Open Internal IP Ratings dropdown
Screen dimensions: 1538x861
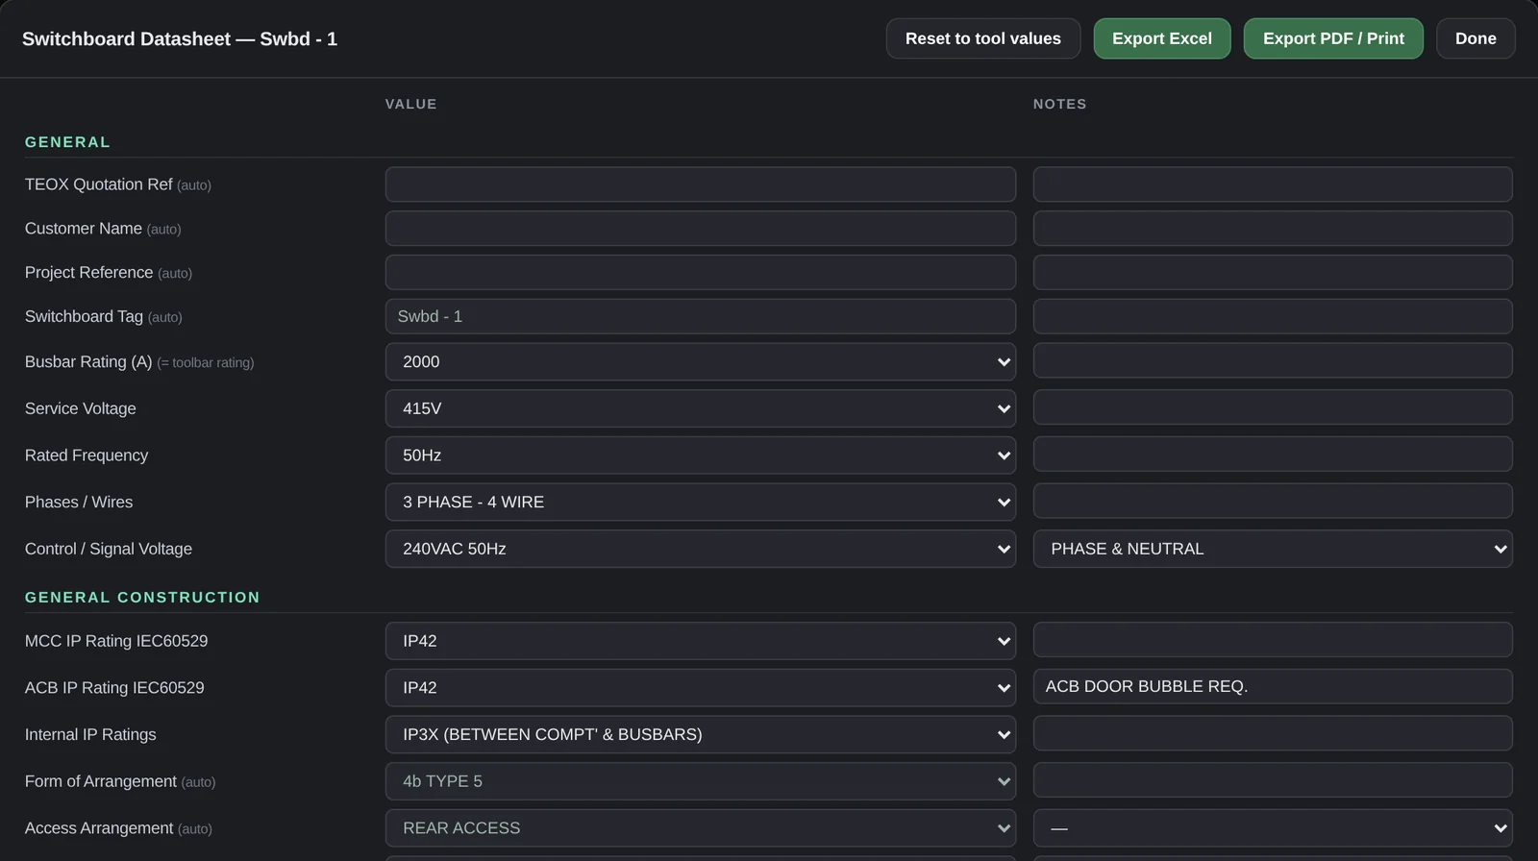point(700,734)
